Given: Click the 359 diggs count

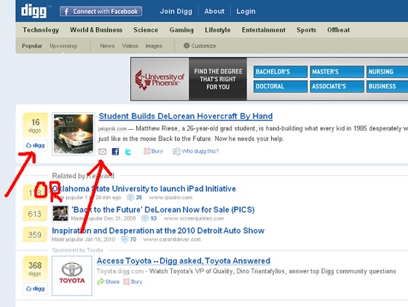Looking at the screenshot, I should point(35,235).
